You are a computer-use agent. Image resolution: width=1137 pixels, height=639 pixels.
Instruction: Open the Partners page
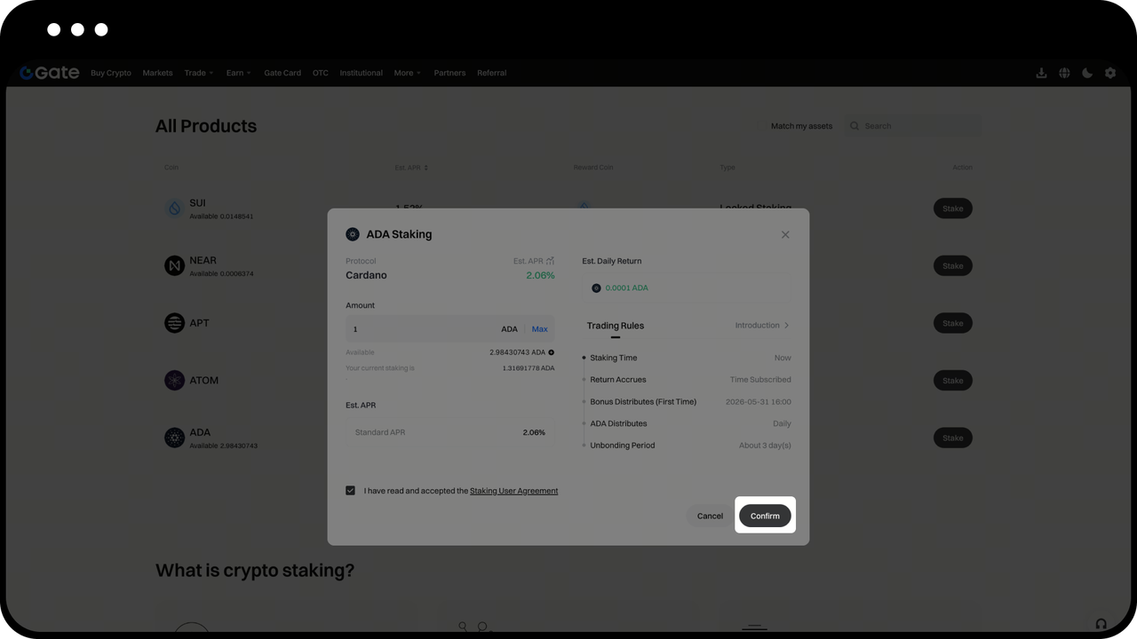[449, 73]
